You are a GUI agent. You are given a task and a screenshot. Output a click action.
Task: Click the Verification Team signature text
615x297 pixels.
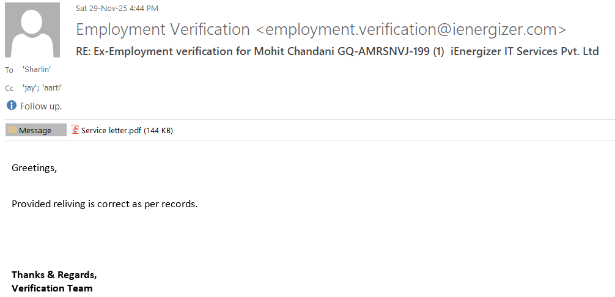(52, 288)
